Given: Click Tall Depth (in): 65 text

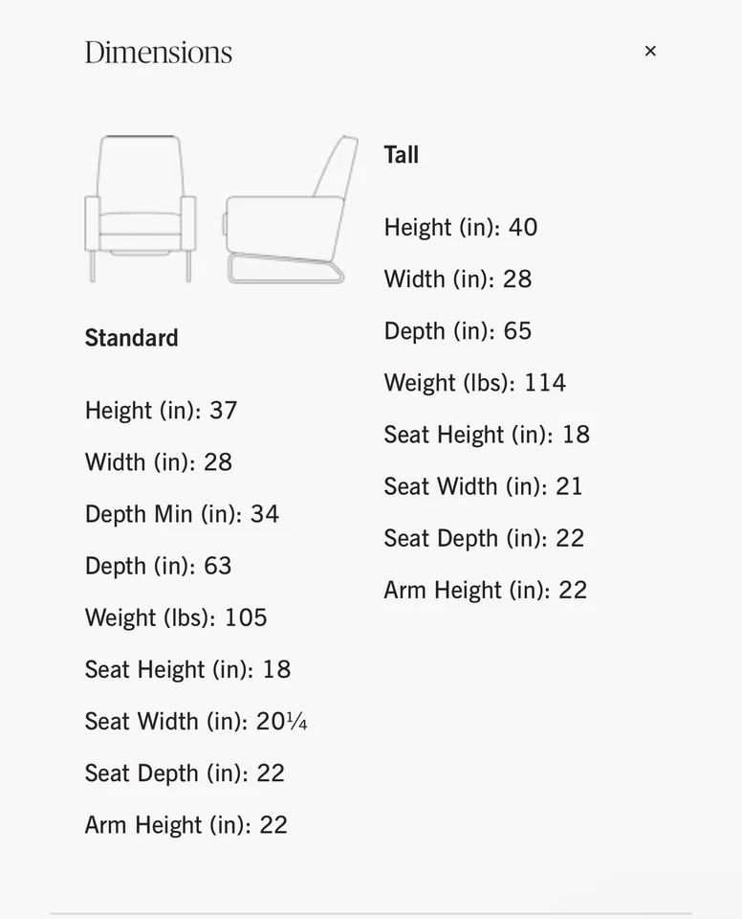Looking at the screenshot, I should 458,331.
